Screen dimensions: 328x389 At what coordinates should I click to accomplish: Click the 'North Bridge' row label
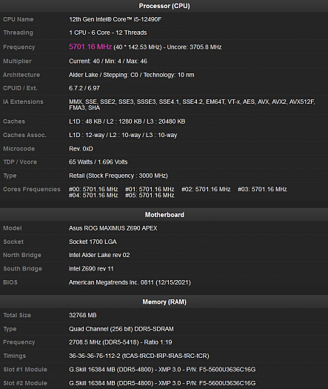click(22, 255)
